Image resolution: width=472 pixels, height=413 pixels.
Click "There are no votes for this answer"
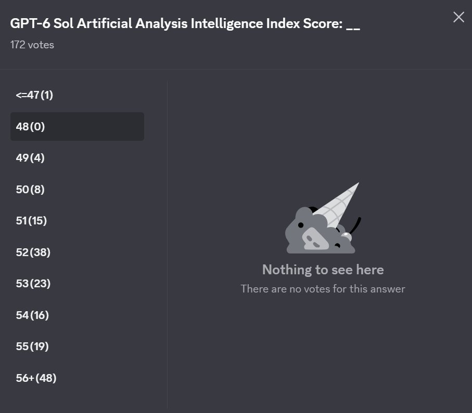(323, 289)
